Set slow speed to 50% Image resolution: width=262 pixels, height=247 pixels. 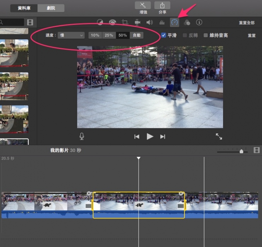click(123, 35)
